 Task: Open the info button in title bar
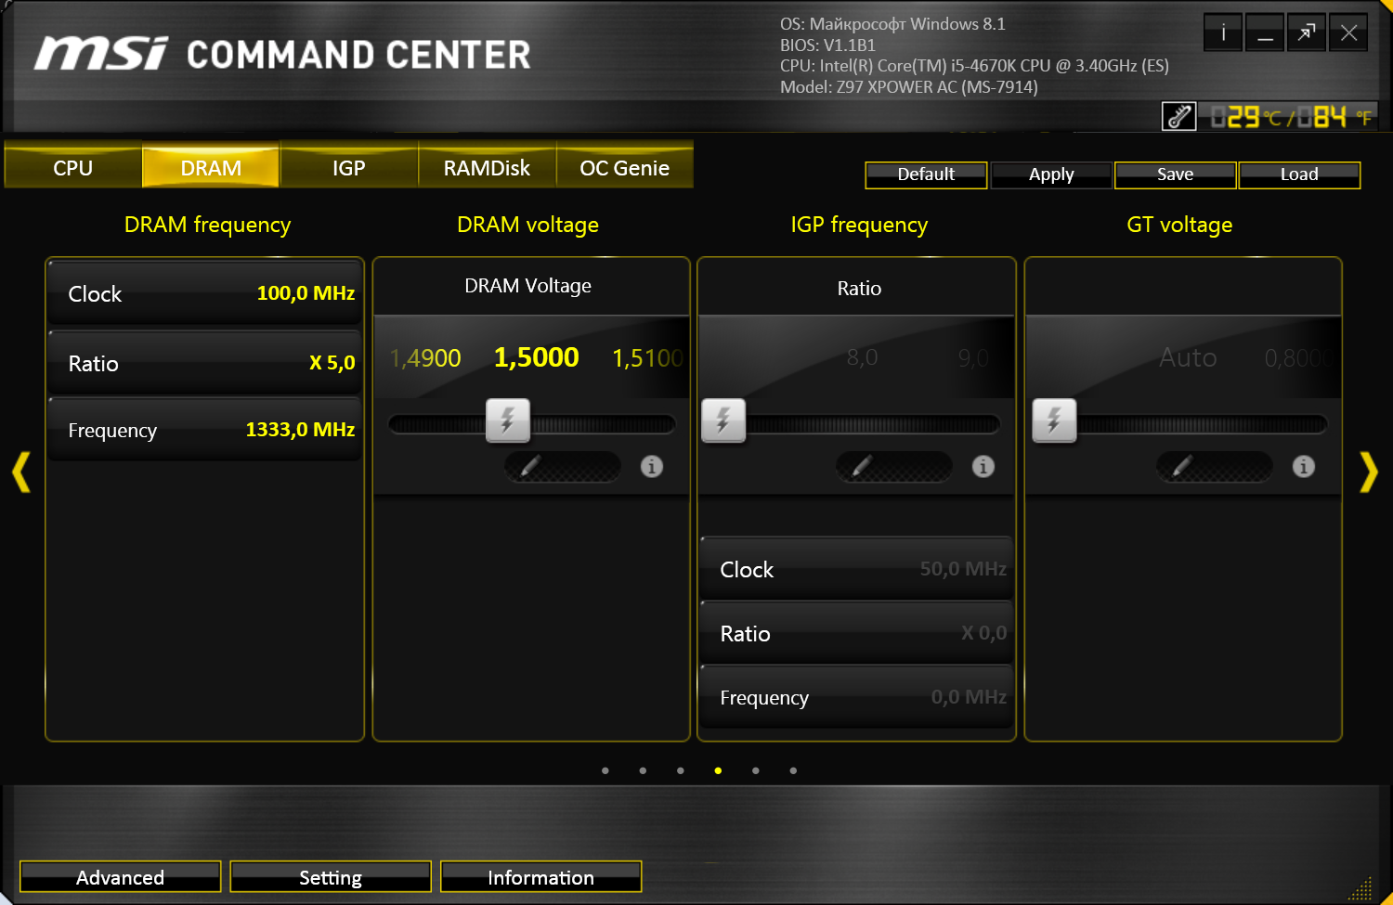point(1223,33)
